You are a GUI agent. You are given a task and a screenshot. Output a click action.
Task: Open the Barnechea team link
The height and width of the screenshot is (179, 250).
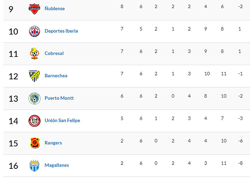coord(56,75)
